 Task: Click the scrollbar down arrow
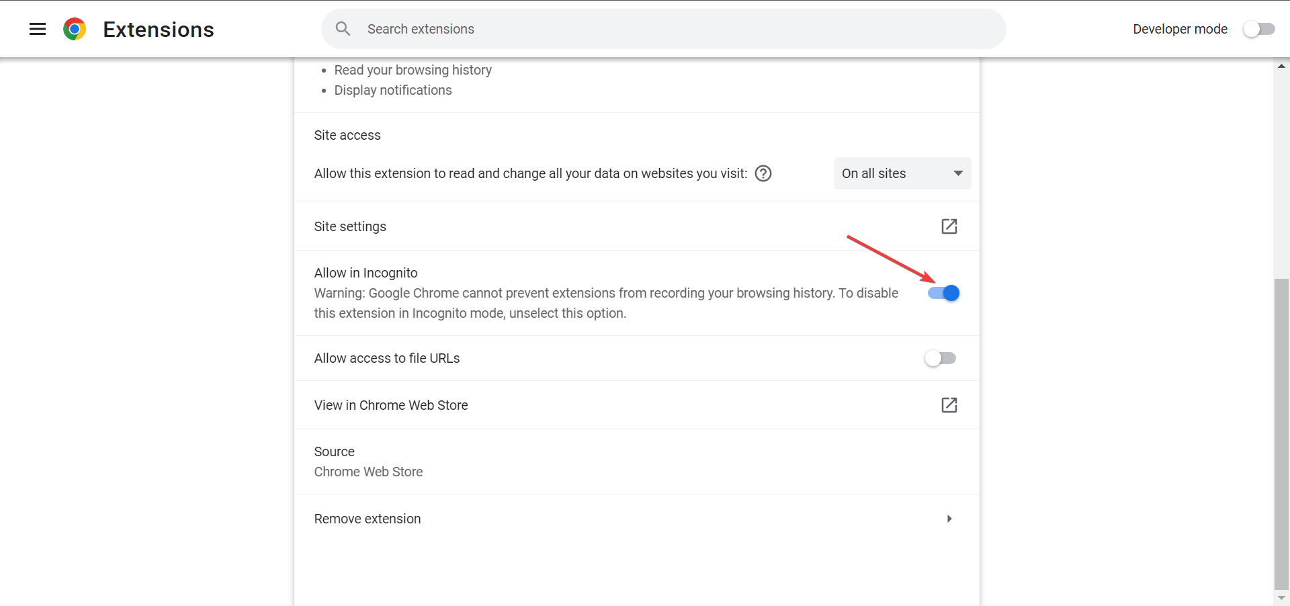tap(1281, 597)
